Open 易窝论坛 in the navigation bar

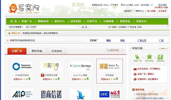(141, 21)
